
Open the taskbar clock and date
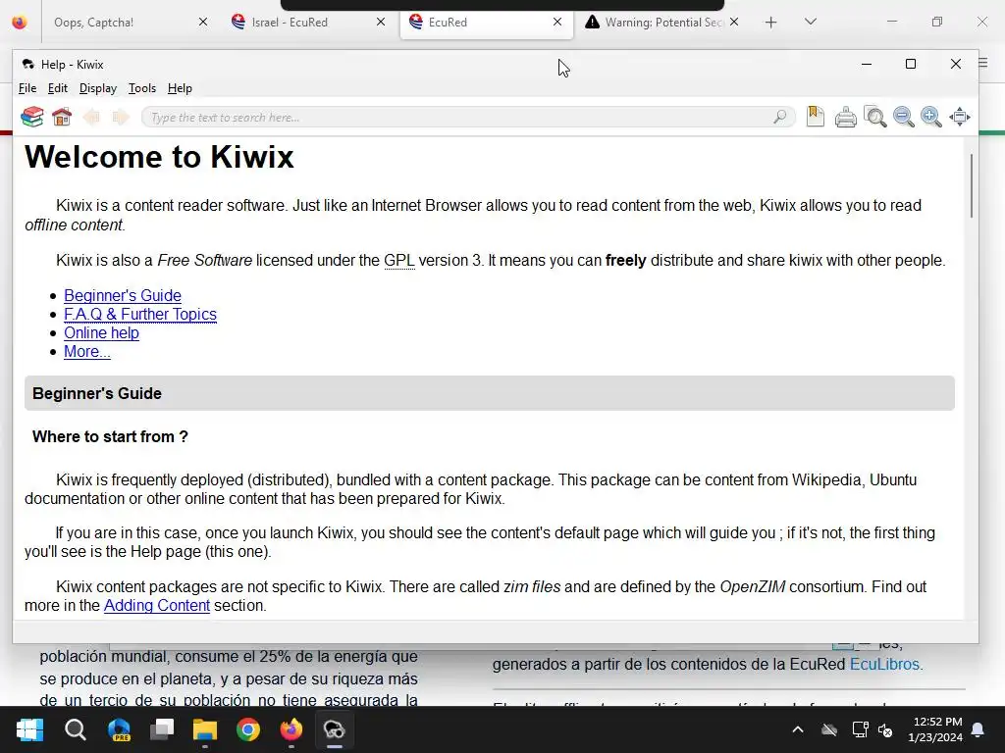(937, 729)
